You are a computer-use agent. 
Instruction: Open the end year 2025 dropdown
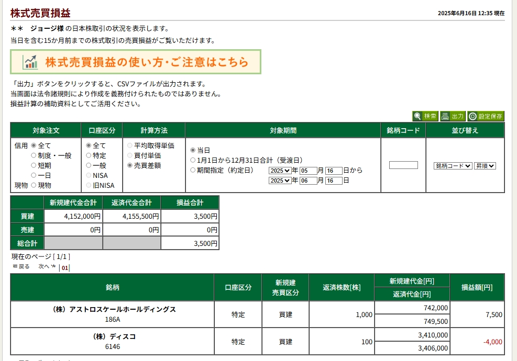coord(280,180)
